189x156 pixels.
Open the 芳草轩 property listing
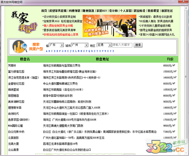pyautogui.click(x=12, y=66)
